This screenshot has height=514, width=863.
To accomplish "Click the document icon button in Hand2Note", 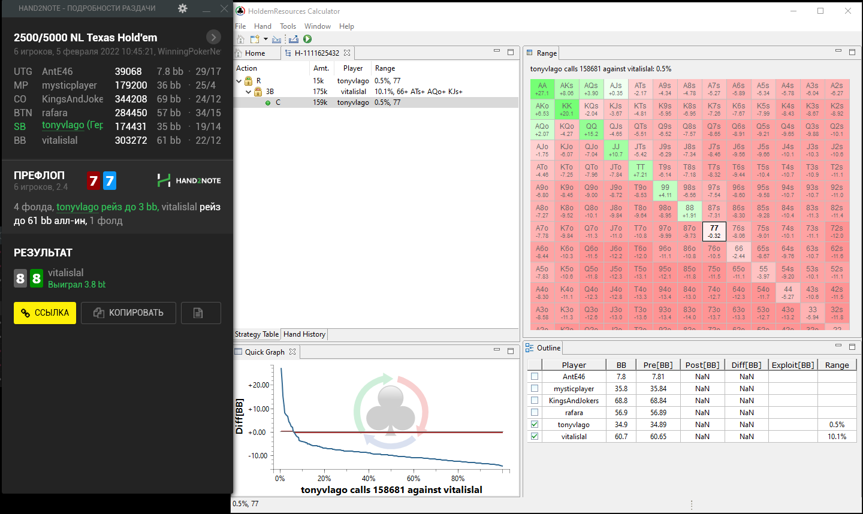I will [x=201, y=313].
